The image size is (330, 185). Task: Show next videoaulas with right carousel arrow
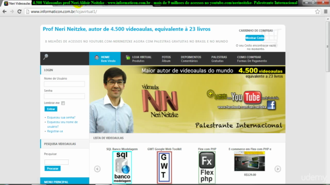tap(277, 169)
